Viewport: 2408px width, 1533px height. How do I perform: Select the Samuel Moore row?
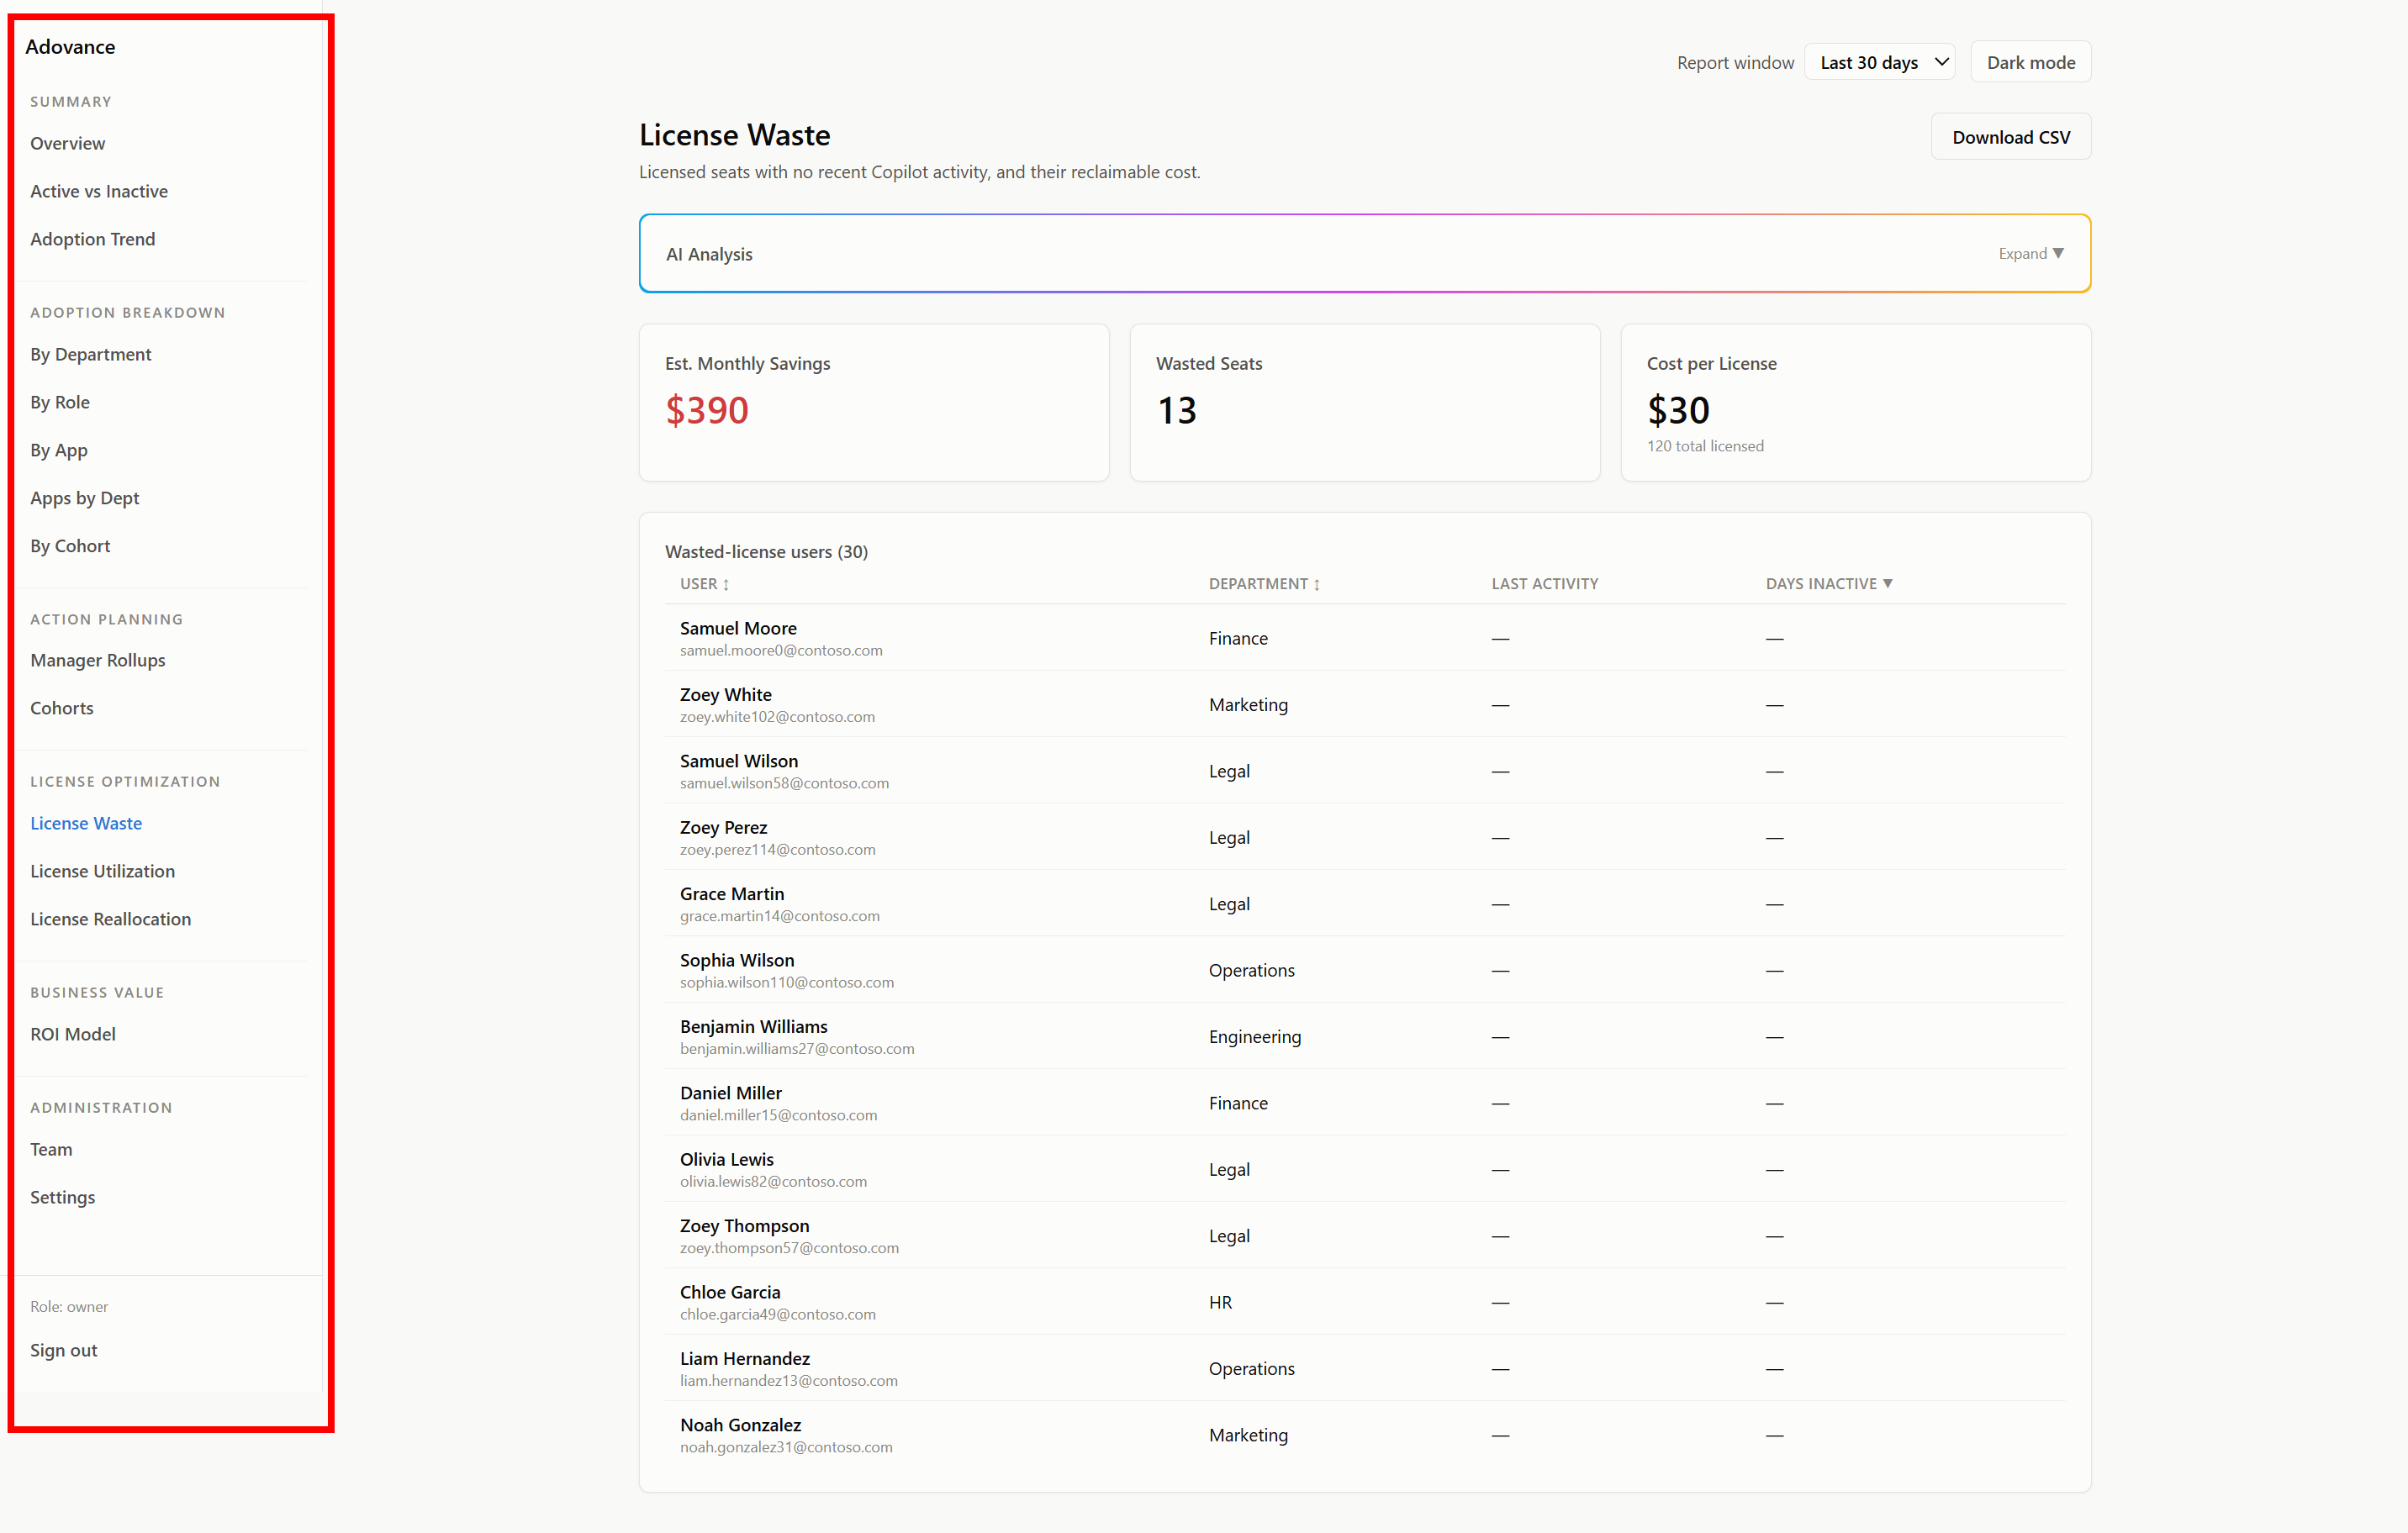point(1364,638)
